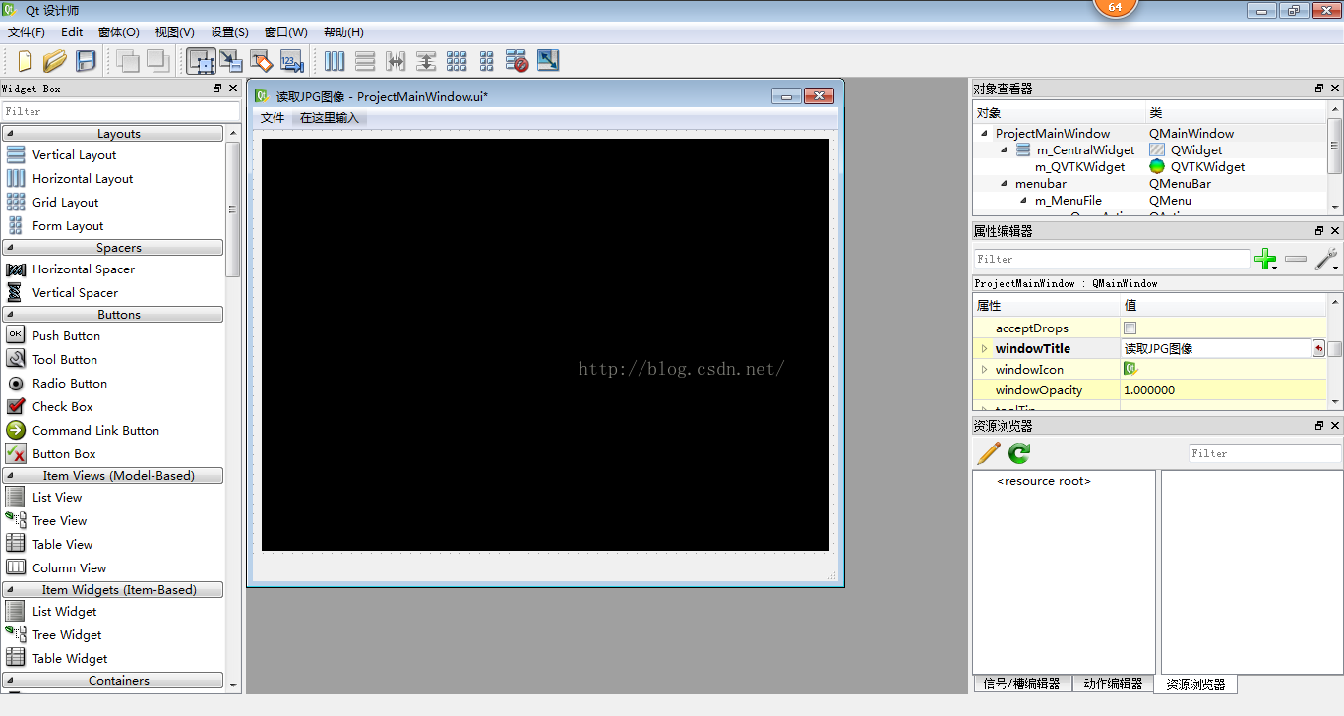1344x716 pixels.
Task: Collapse the Containers category header
Action: coord(113,680)
